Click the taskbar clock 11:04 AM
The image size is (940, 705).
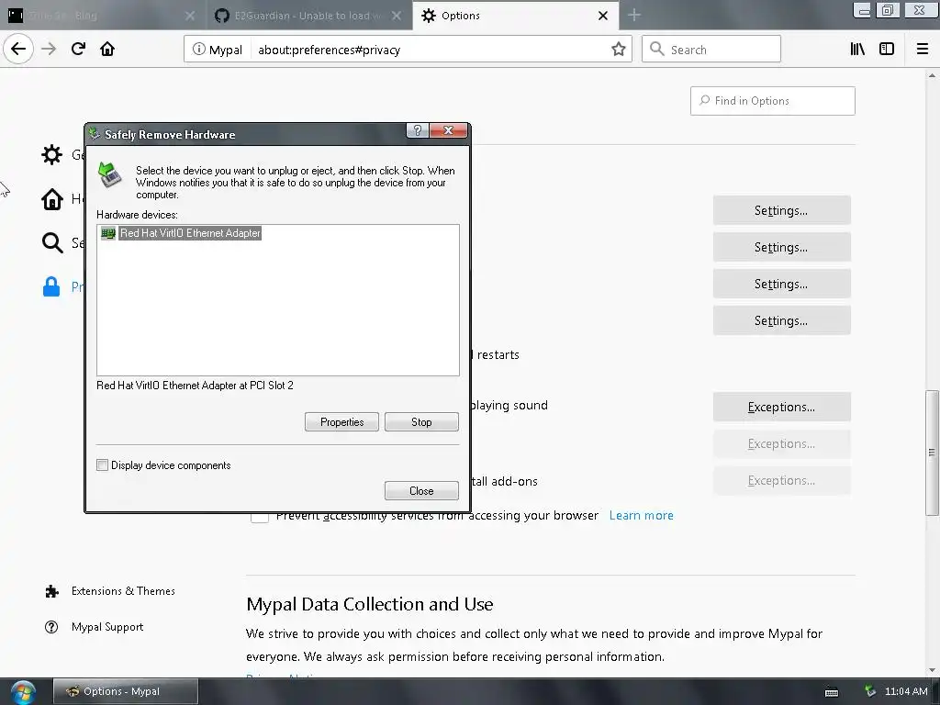(x=906, y=691)
